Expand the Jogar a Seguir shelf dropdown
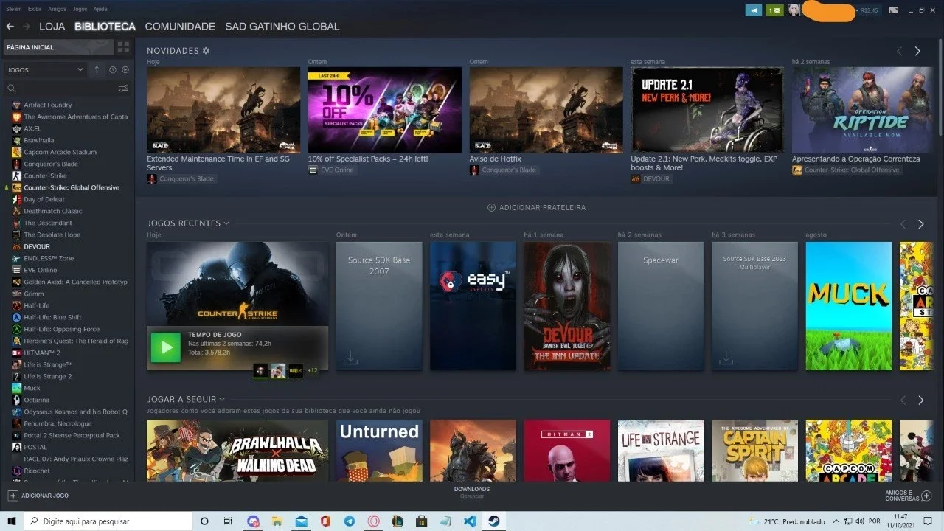The width and height of the screenshot is (944, 531). 222,400
